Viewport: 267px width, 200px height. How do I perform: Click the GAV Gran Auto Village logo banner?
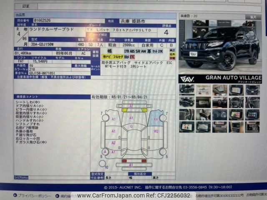tap(220, 78)
